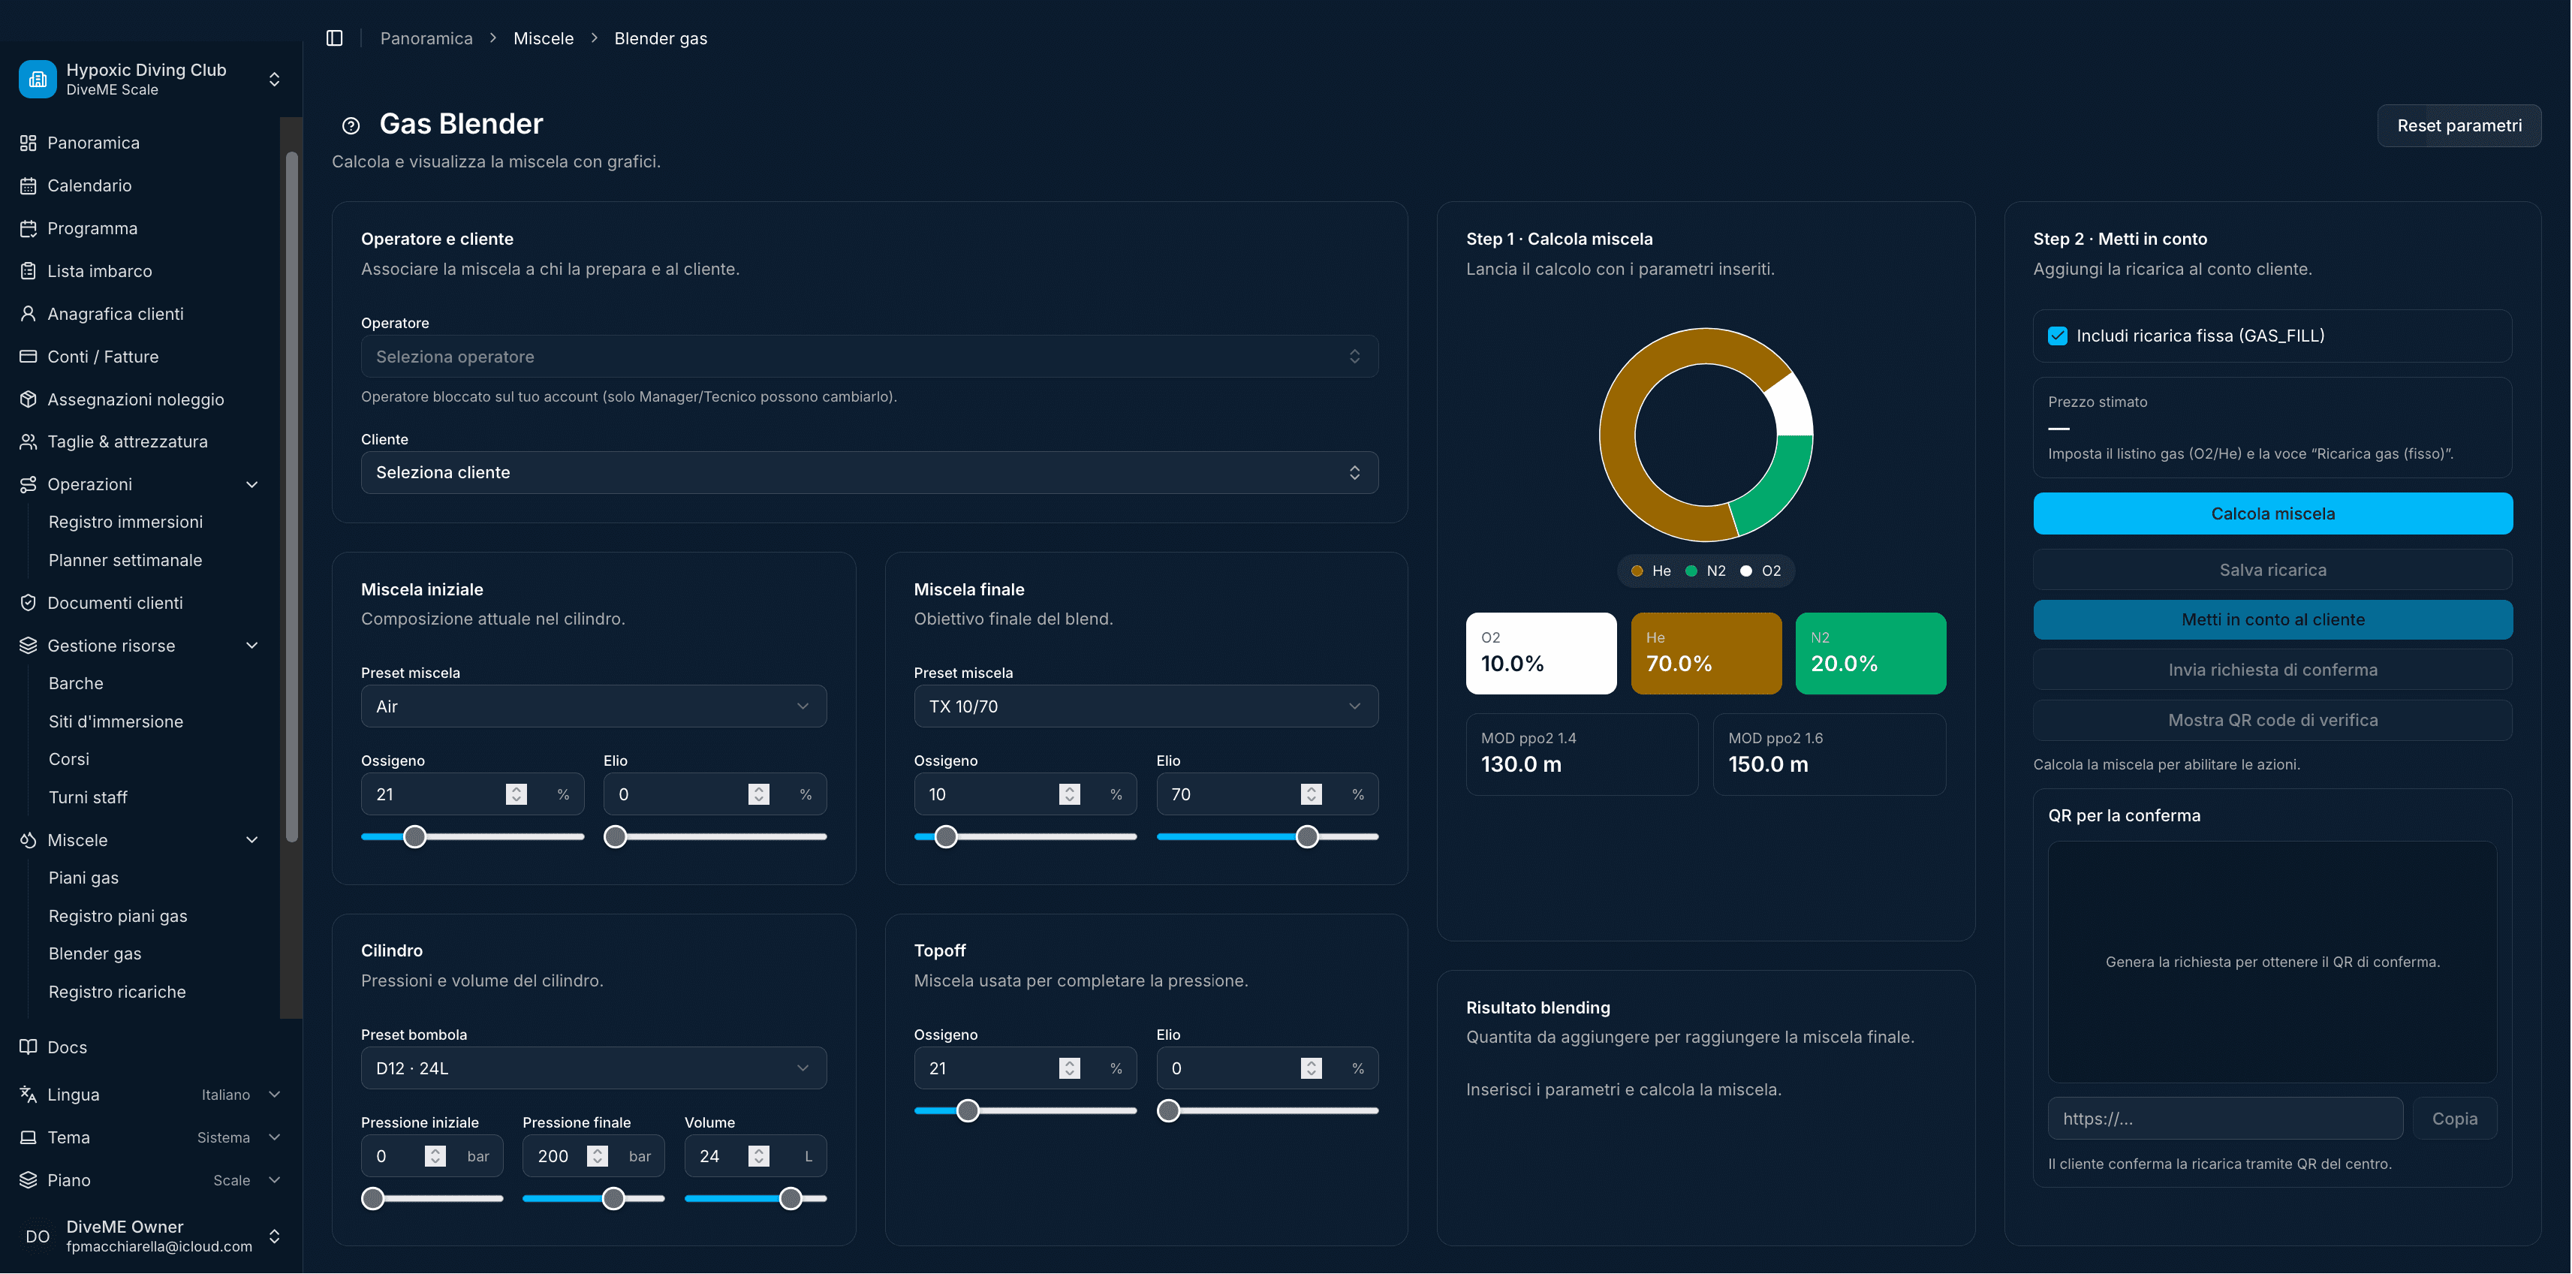The height and width of the screenshot is (1274, 2572).
Task: Collapse the Operazioni section chevron
Action: [252, 484]
